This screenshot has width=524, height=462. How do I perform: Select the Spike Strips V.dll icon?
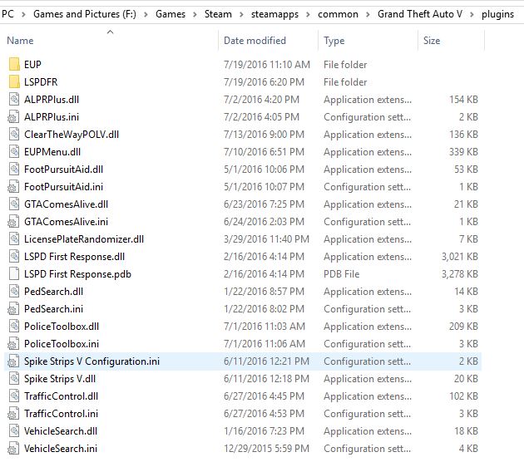coord(13,379)
